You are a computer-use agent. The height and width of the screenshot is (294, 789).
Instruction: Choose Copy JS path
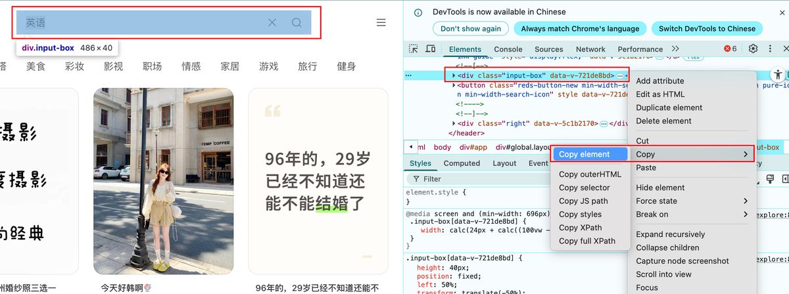583,201
